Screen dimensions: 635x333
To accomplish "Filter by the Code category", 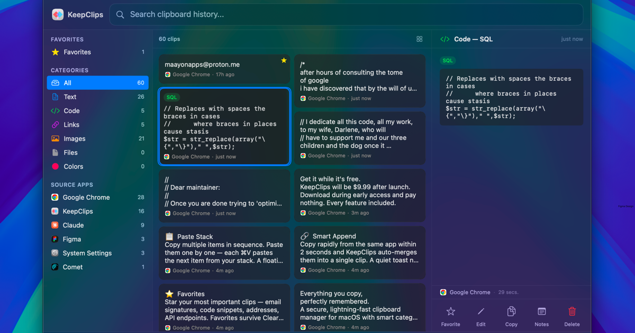I will coord(97,110).
